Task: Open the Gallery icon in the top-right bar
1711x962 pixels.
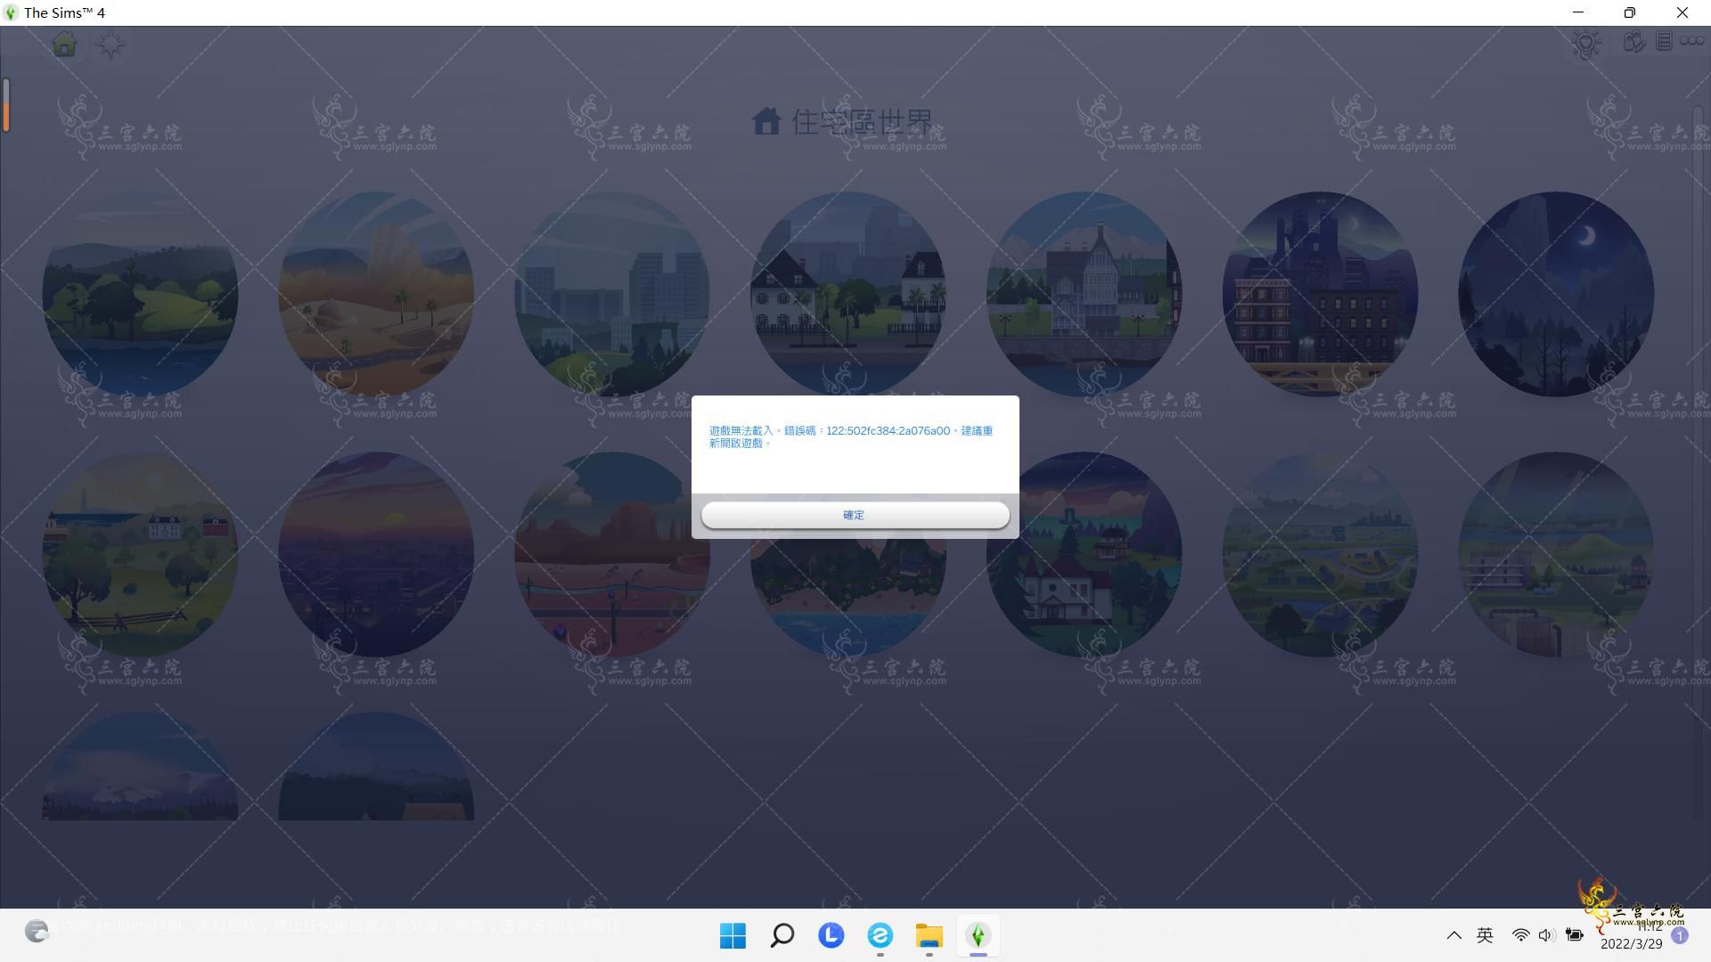Action: pyautogui.click(x=1633, y=42)
